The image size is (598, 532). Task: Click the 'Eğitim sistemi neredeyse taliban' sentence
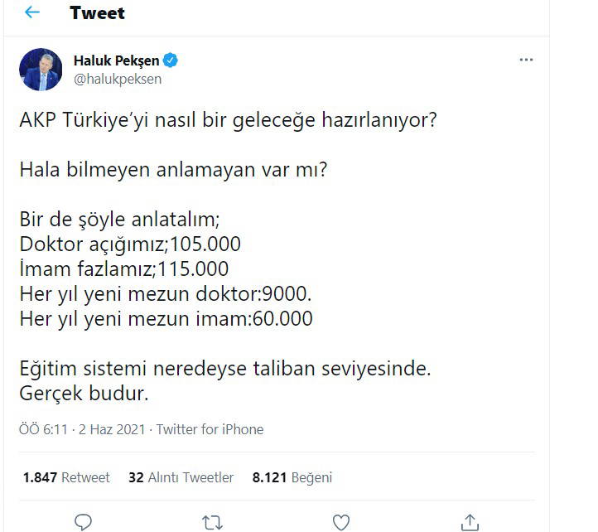pyautogui.click(x=224, y=368)
